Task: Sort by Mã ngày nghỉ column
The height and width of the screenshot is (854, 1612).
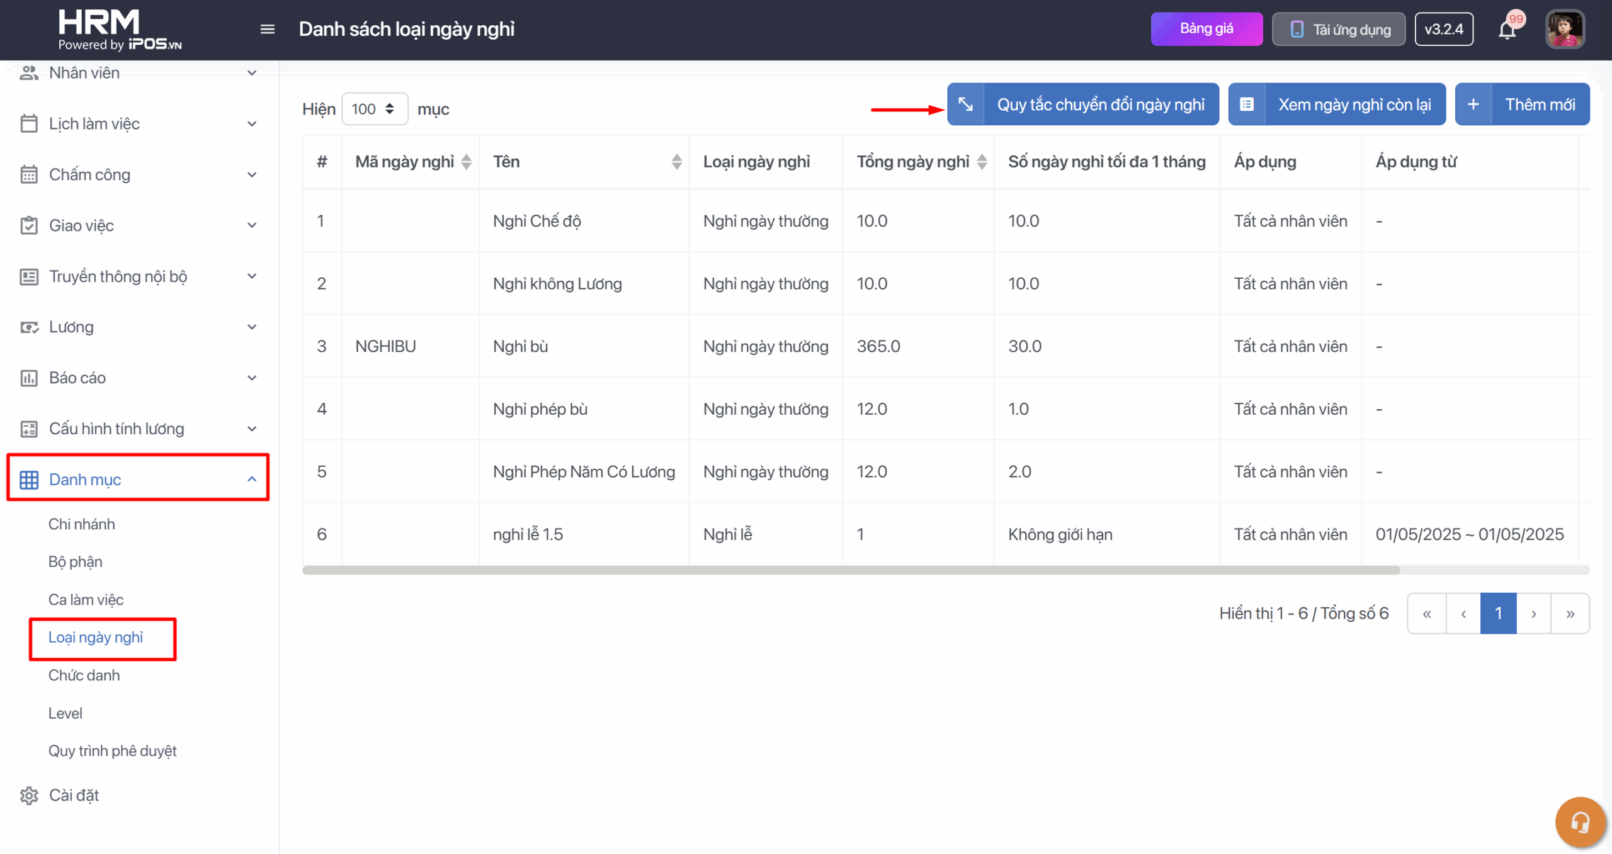Action: (x=466, y=162)
